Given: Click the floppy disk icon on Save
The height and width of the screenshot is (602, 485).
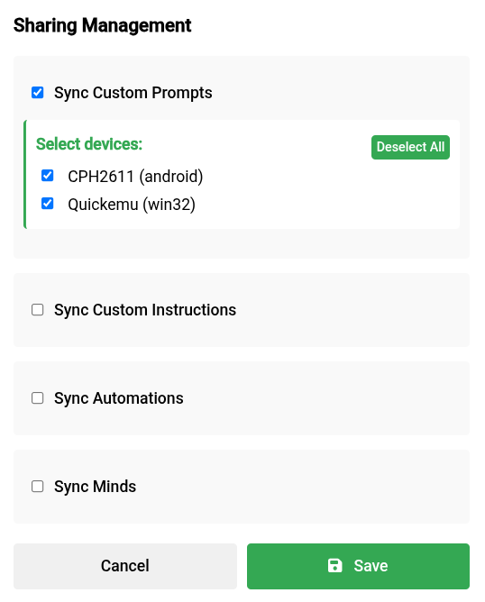Looking at the screenshot, I should pyautogui.click(x=334, y=566).
